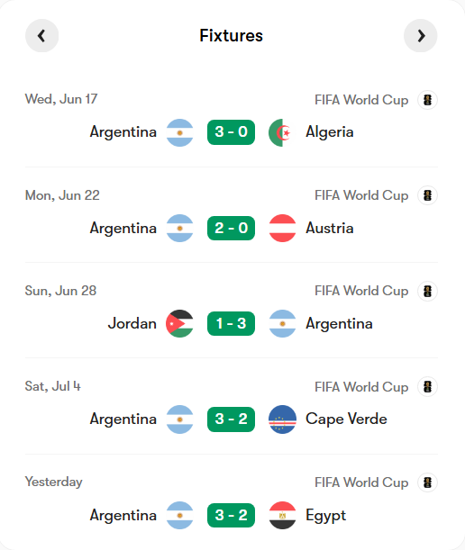Click the Austria flag icon
Viewport: 465px width, 550px height.
(282, 229)
